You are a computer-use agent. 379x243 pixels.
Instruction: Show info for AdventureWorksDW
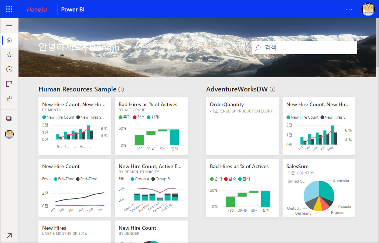tap(272, 90)
